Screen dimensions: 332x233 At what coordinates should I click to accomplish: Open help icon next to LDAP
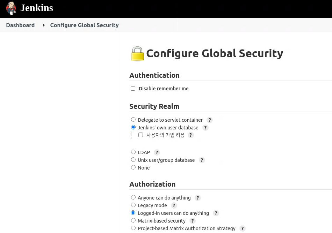(x=157, y=152)
